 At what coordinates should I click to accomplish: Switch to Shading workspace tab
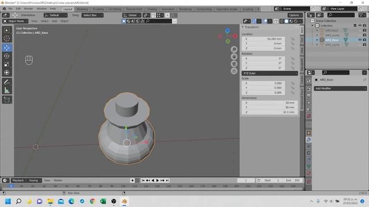tap(152, 9)
